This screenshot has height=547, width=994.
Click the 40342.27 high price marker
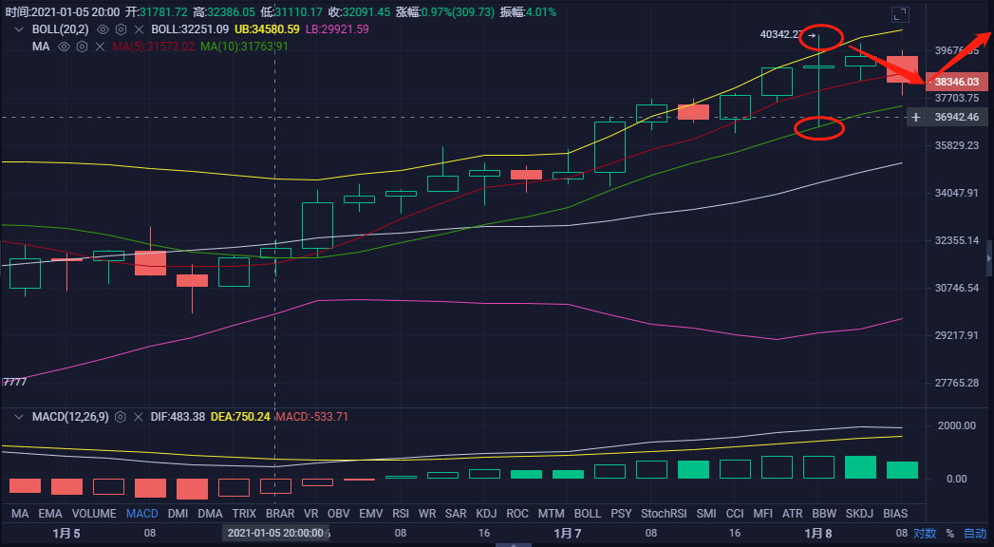781,34
